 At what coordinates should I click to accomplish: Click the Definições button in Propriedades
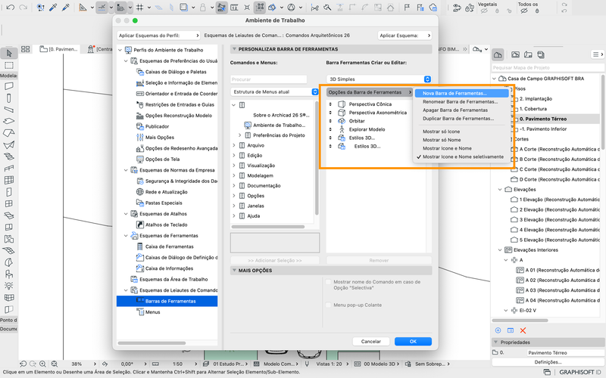(548, 362)
